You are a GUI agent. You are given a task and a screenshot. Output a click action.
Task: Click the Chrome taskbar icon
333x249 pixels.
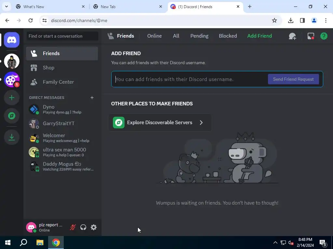point(56,243)
